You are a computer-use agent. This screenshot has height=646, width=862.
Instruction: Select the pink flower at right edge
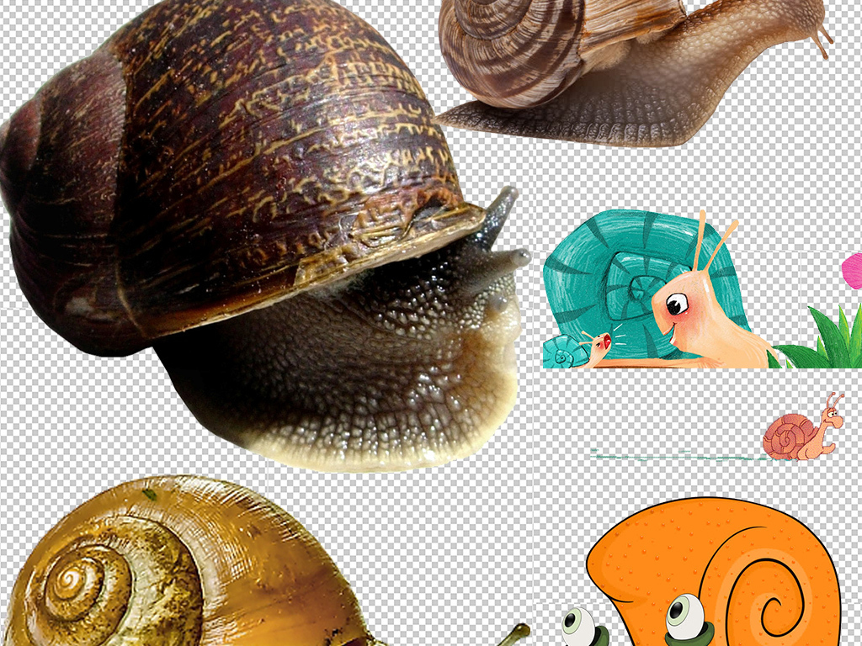pos(852,271)
